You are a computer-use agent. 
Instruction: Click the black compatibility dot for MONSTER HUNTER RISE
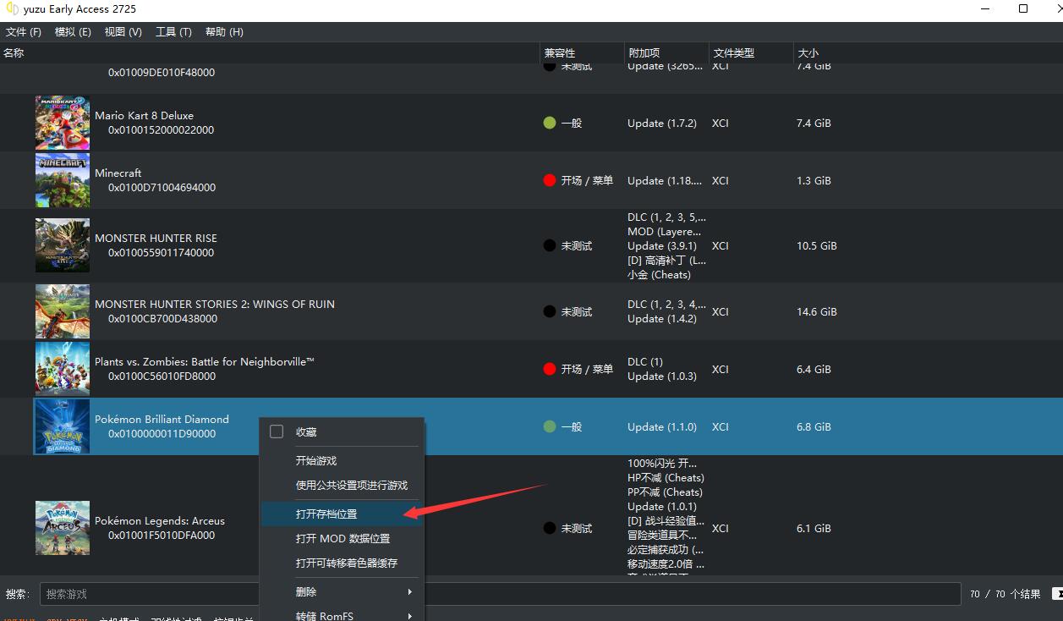(550, 245)
